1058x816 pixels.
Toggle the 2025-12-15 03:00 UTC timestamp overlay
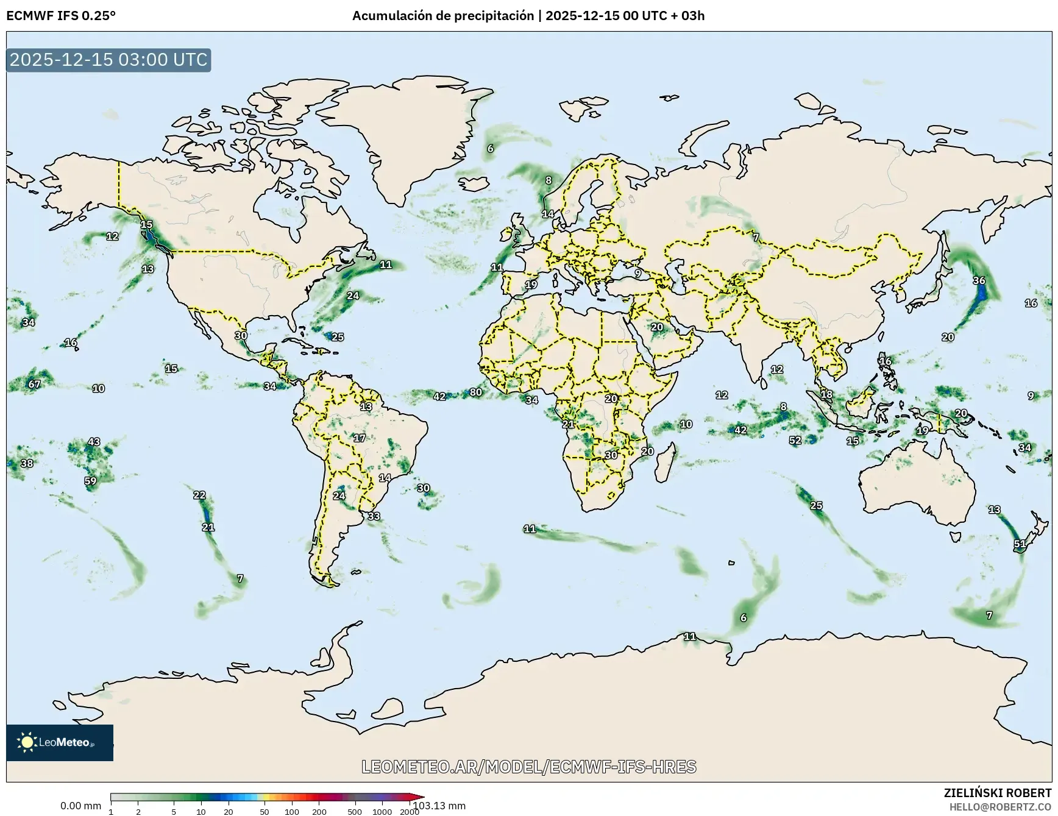click(x=107, y=60)
